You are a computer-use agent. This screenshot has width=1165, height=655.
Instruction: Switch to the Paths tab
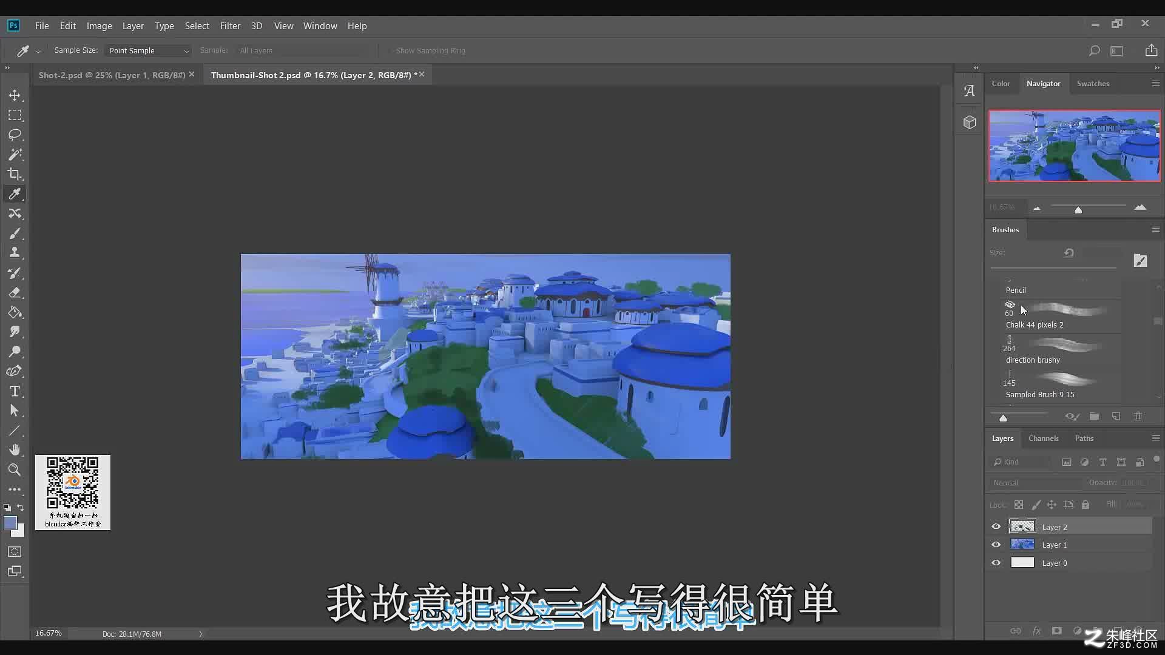click(1084, 438)
